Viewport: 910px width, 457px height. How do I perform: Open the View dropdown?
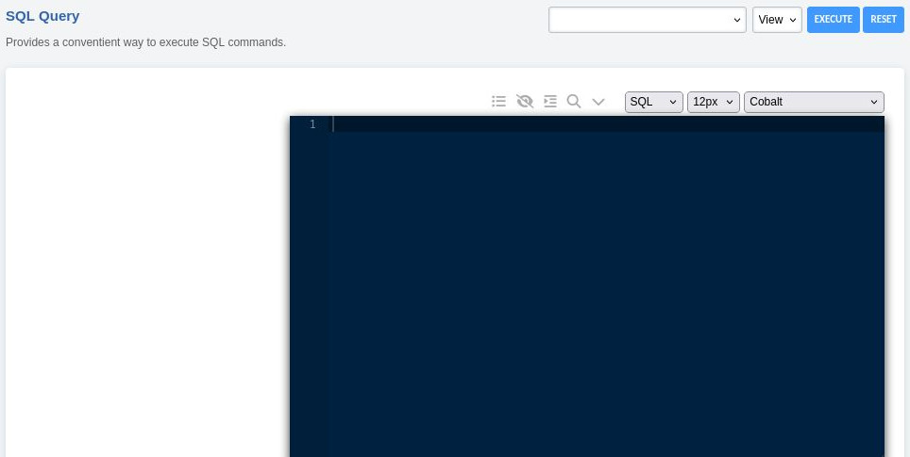[776, 20]
